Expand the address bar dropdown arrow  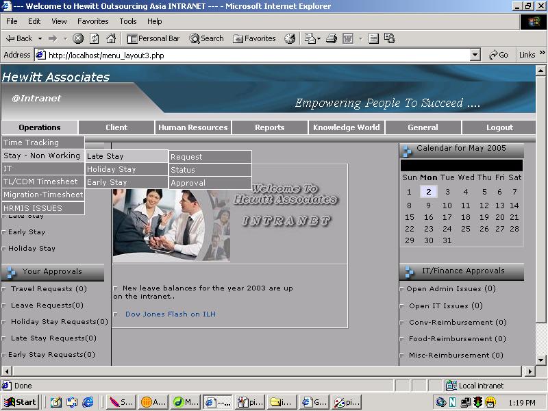[475, 55]
